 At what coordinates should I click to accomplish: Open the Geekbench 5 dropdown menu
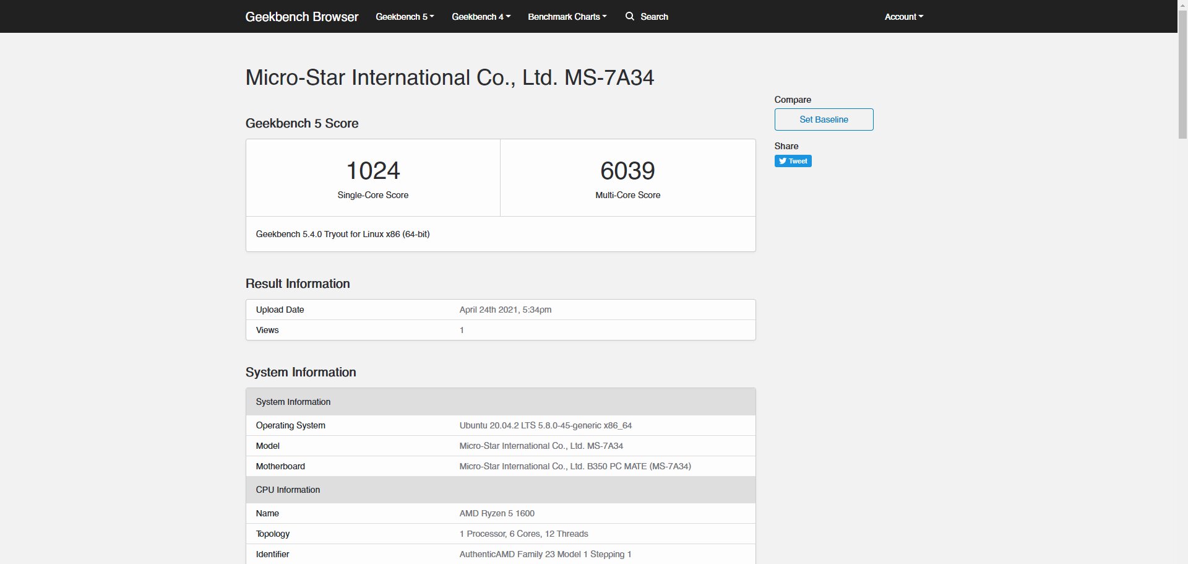(405, 17)
